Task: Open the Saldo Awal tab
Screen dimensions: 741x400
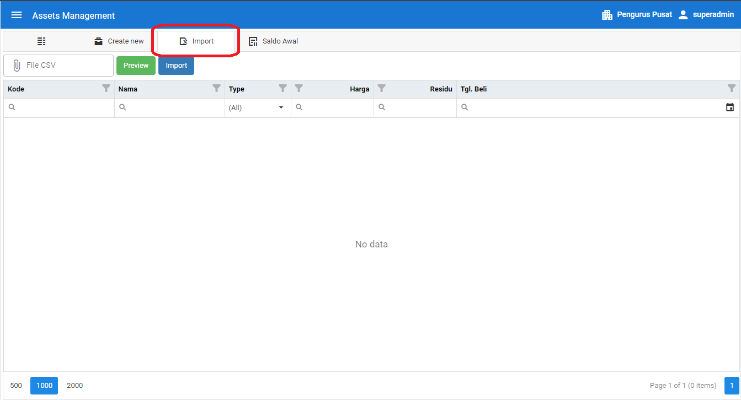Action: (x=274, y=41)
